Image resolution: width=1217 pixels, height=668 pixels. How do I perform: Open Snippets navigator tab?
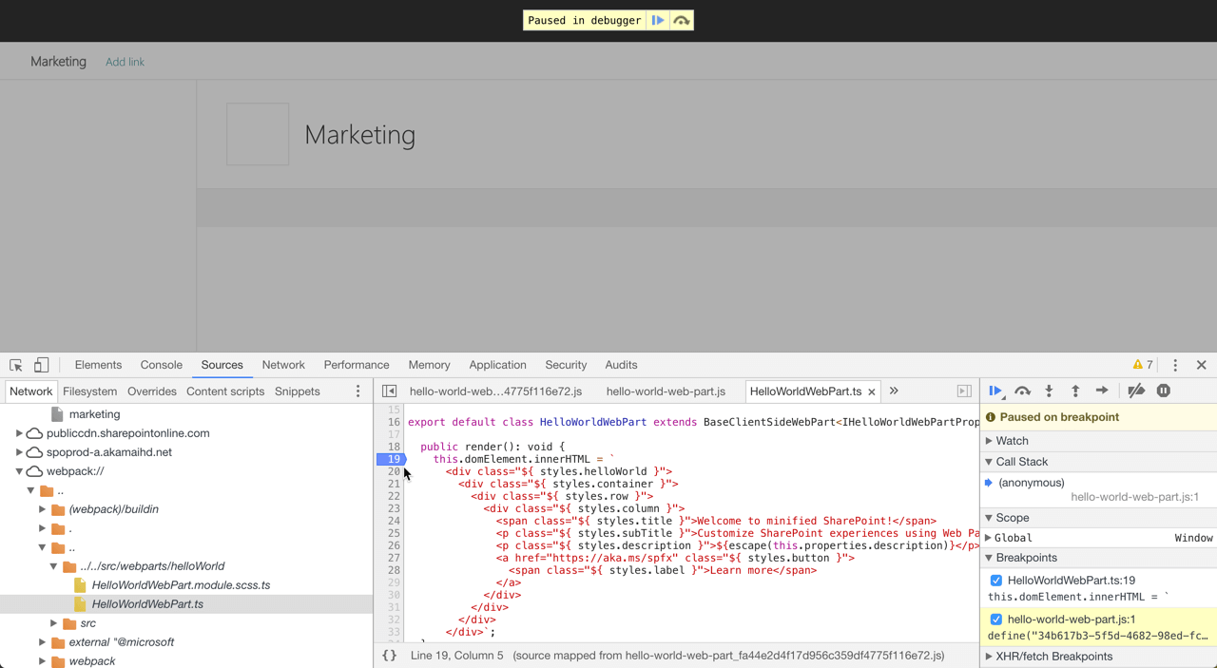pos(298,391)
